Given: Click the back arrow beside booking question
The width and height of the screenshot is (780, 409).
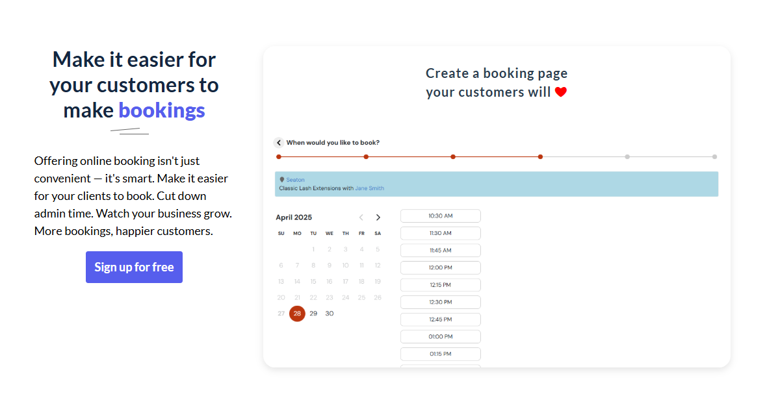Looking at the screenshot, I should pyautogui.click(x=279, y=143).
